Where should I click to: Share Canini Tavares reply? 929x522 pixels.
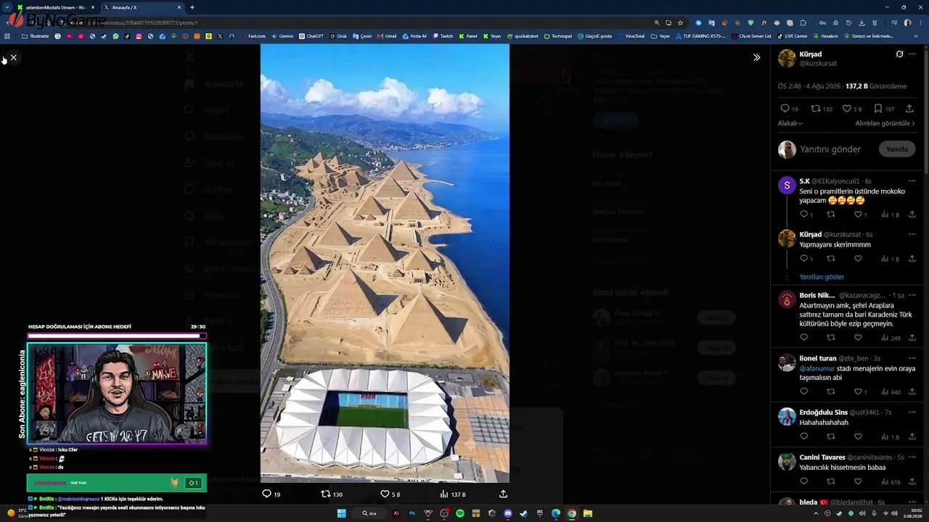point(912,481)
